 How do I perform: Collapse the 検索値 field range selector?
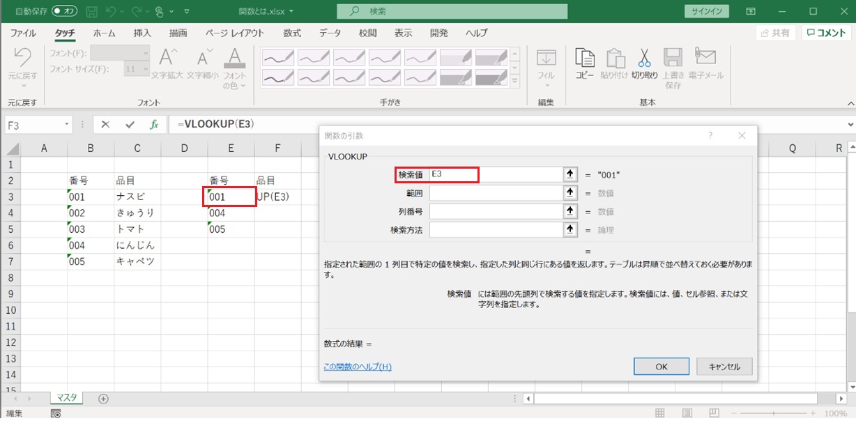click(x=571, y=175)
